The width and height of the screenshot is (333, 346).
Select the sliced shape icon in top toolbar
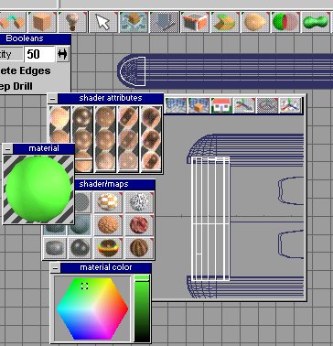(225, 22)
